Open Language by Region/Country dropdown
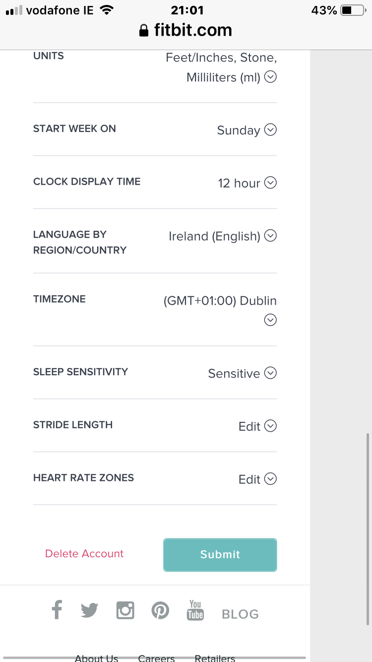 pos(270,236)
